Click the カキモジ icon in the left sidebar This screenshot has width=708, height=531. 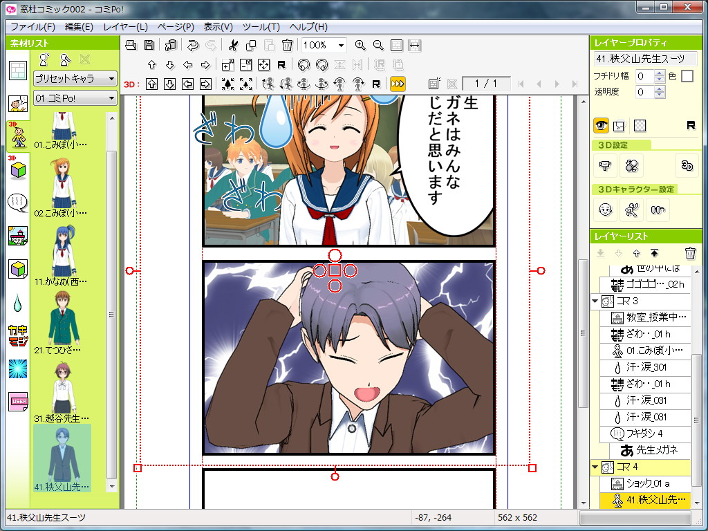click(17, 335)
